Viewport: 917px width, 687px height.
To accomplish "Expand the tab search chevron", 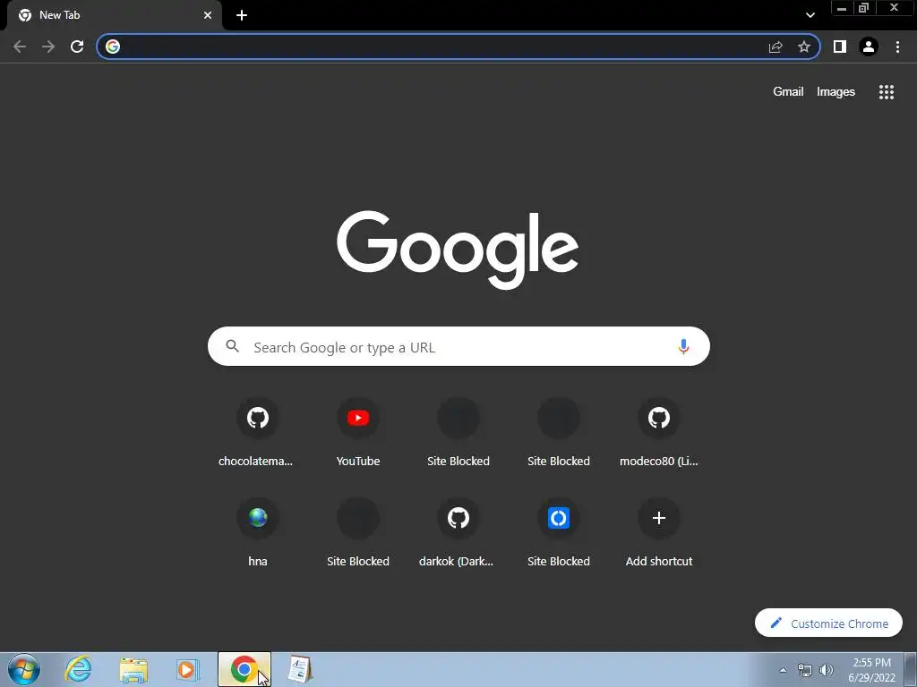I will tap(810, 15).
